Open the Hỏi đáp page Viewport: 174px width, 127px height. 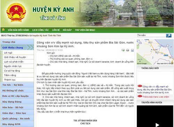(67, 30)
